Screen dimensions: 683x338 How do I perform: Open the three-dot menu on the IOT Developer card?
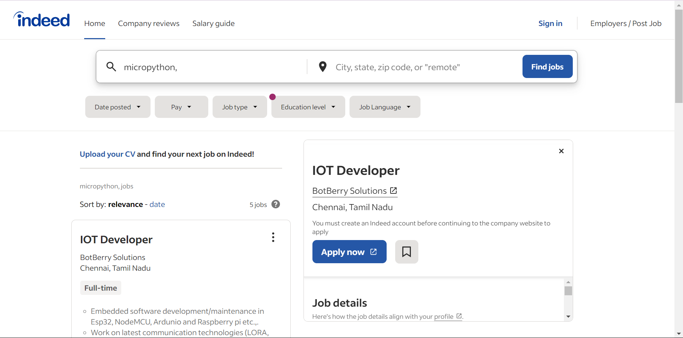tap(272, 237)
